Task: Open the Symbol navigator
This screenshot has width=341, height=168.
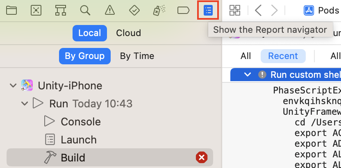Action: coord(61,10)
